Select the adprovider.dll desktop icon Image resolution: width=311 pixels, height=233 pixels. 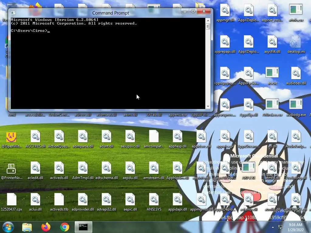click(x=83, y=202)
